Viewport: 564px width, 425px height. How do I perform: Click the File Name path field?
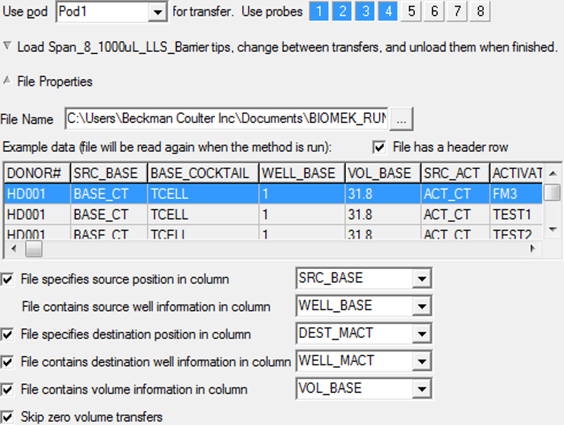coord(227,118)
